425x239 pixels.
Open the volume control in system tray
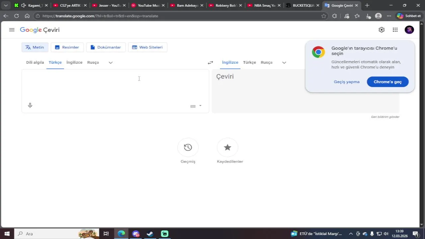[386, 234]
